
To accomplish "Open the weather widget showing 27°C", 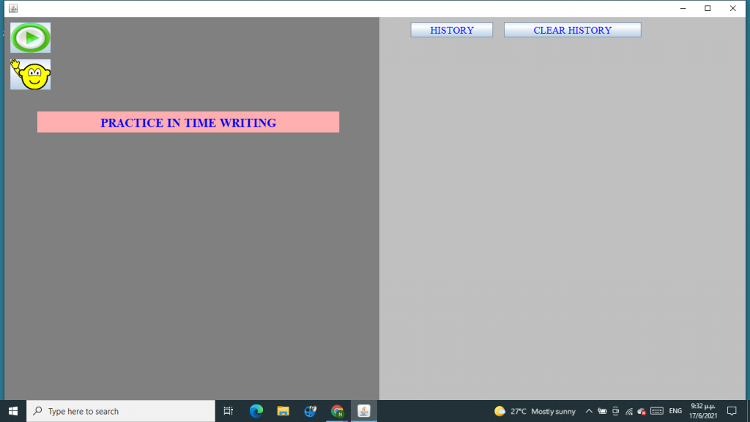I will 535,411.
